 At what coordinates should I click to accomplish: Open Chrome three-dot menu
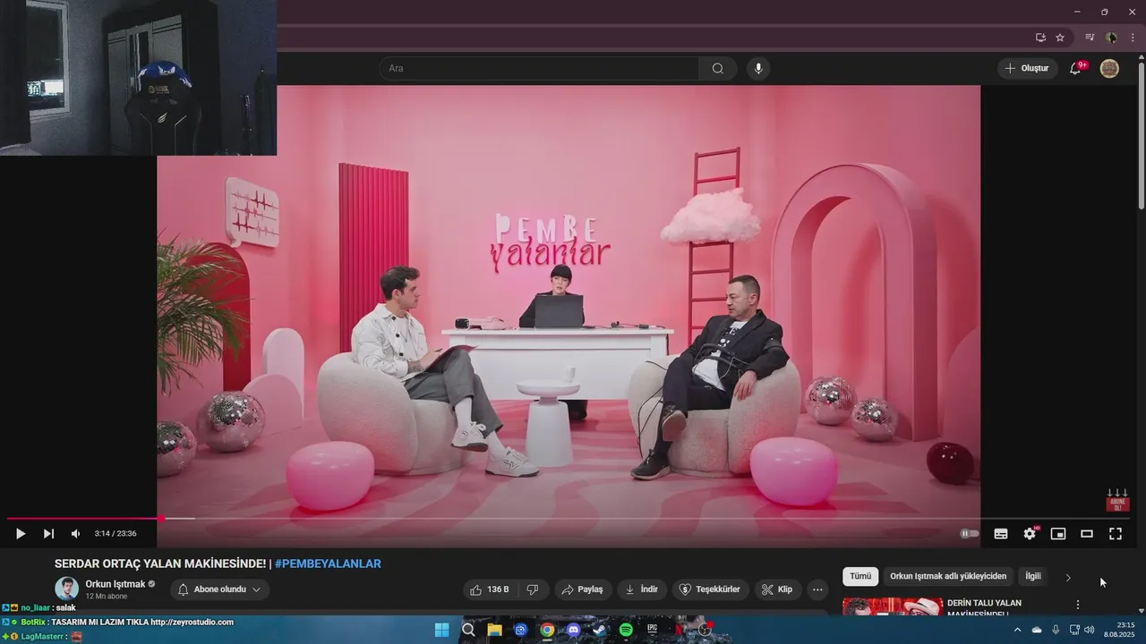[x=1133, y=38]
